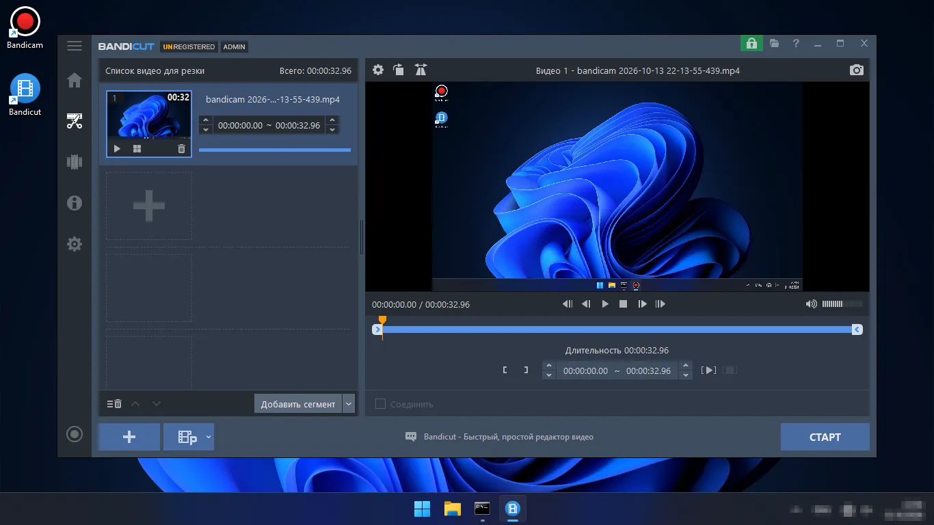Increase segment start time in the video list
Screen dimensions: 934x525
point(206,120)
